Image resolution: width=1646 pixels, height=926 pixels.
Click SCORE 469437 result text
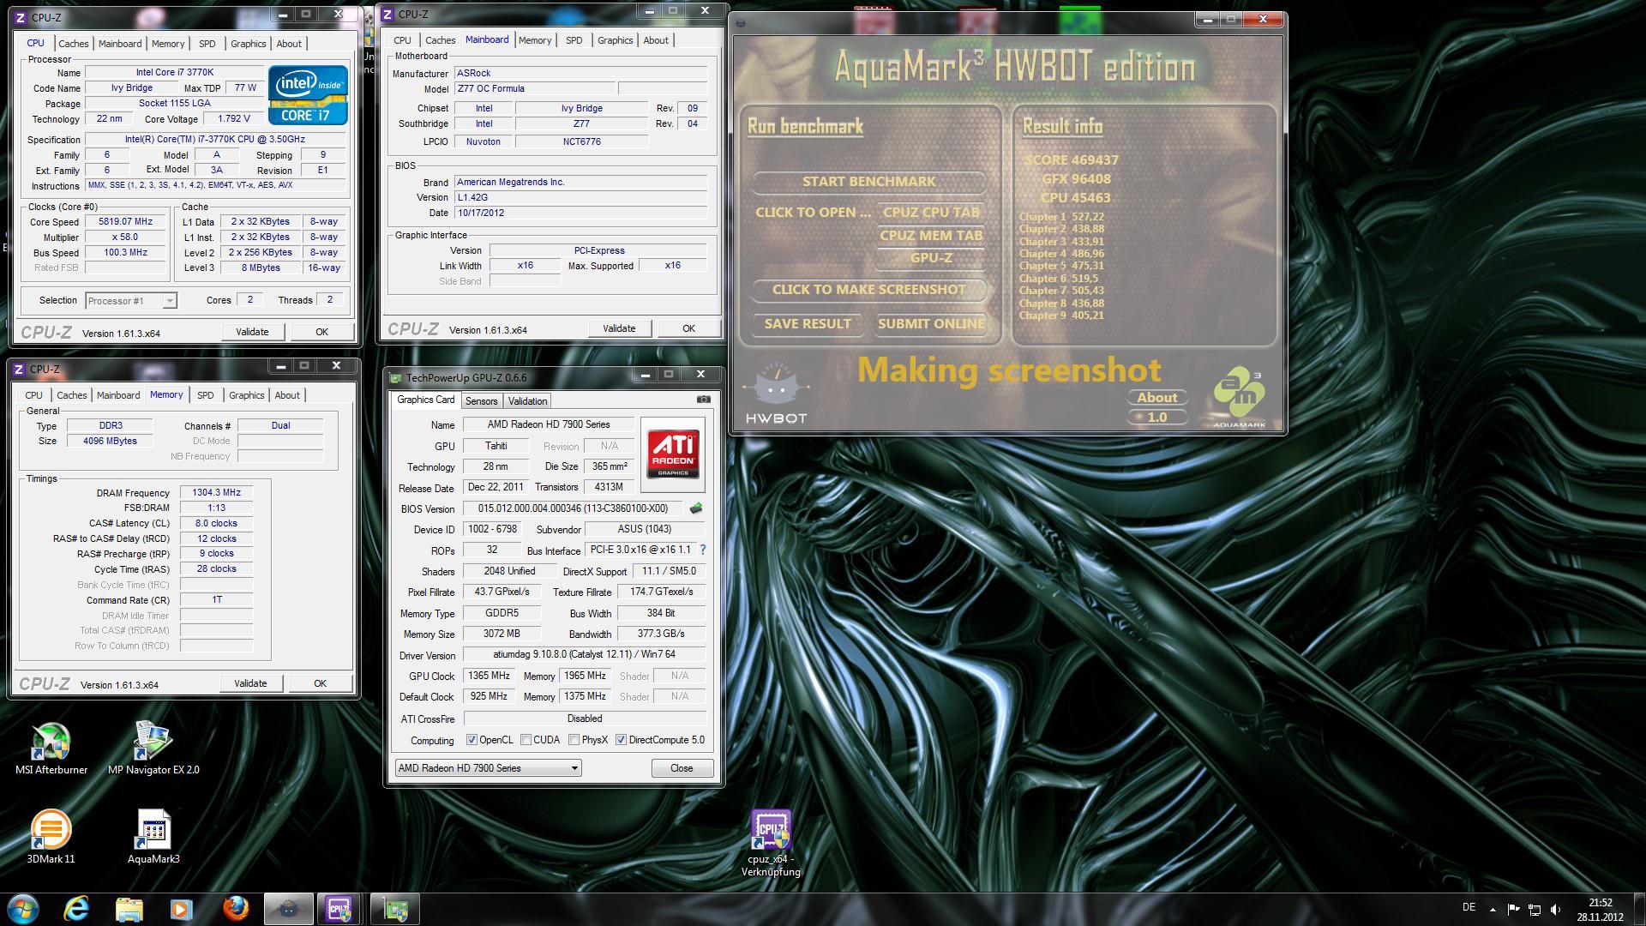click(1072, 160)
